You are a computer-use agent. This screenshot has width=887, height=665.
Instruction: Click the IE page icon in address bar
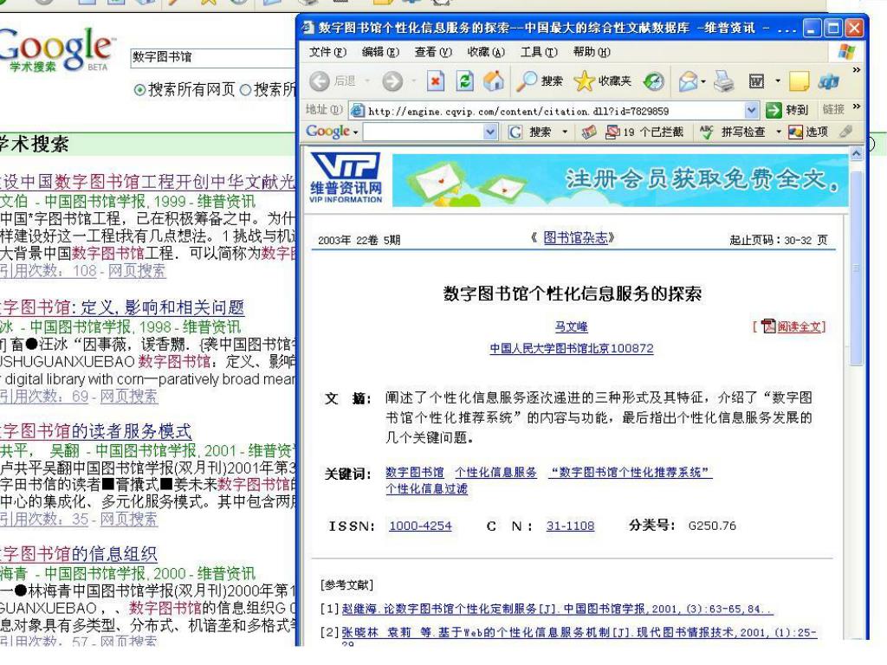[357, 110]
